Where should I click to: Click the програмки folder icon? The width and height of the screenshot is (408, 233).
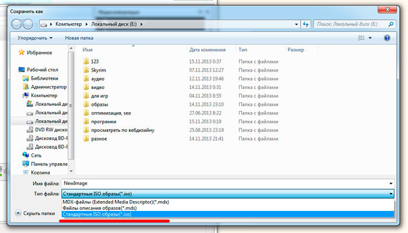[x=86, y=121]
